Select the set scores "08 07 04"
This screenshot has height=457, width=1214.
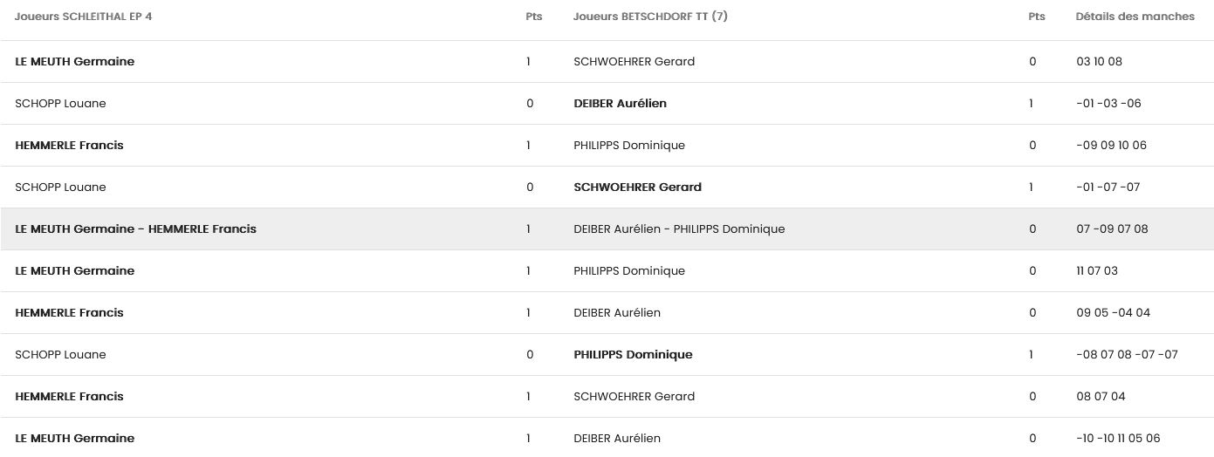[1101, 397]
